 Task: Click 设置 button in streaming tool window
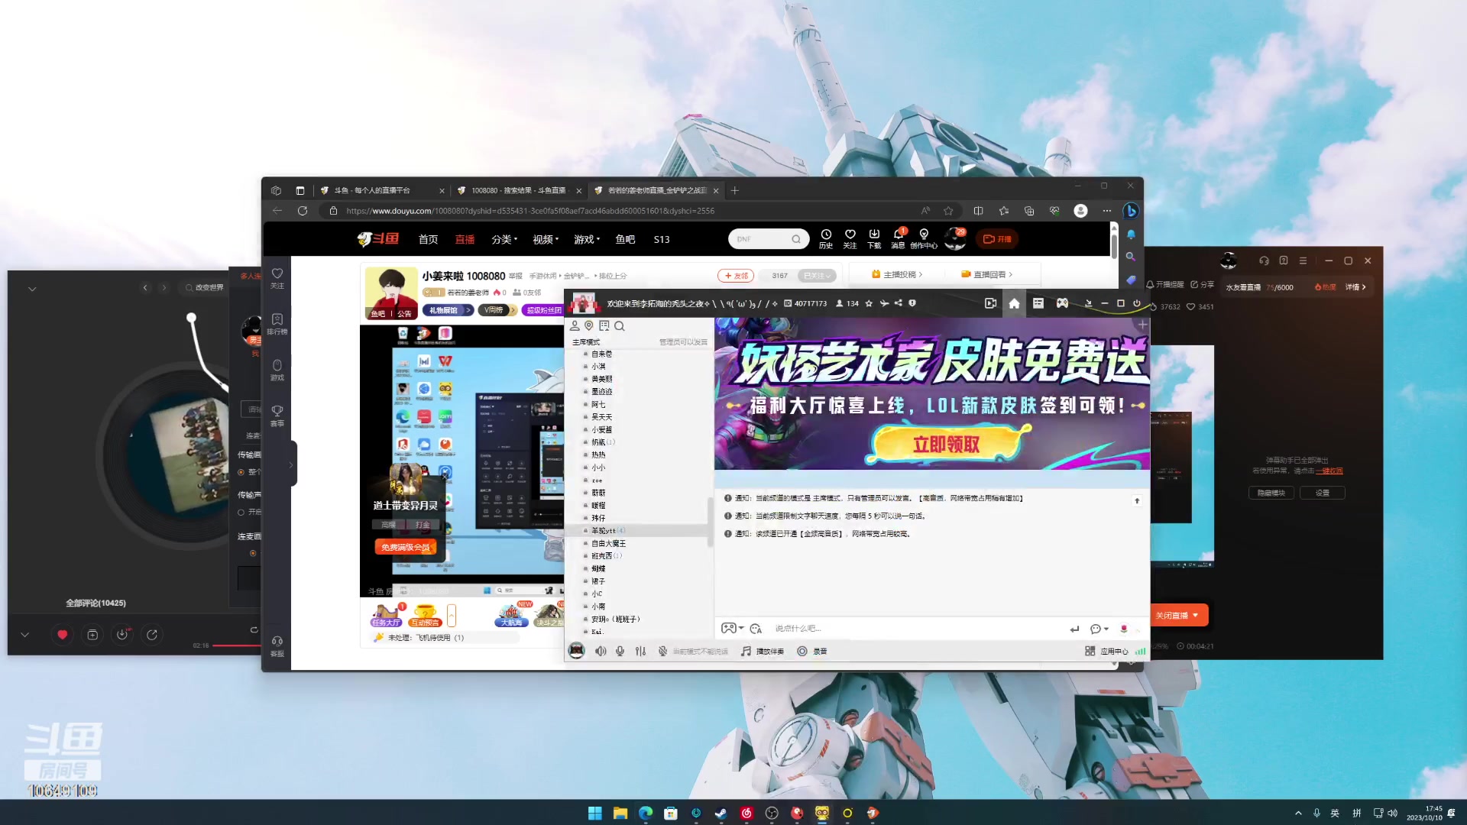[1323, 493]
